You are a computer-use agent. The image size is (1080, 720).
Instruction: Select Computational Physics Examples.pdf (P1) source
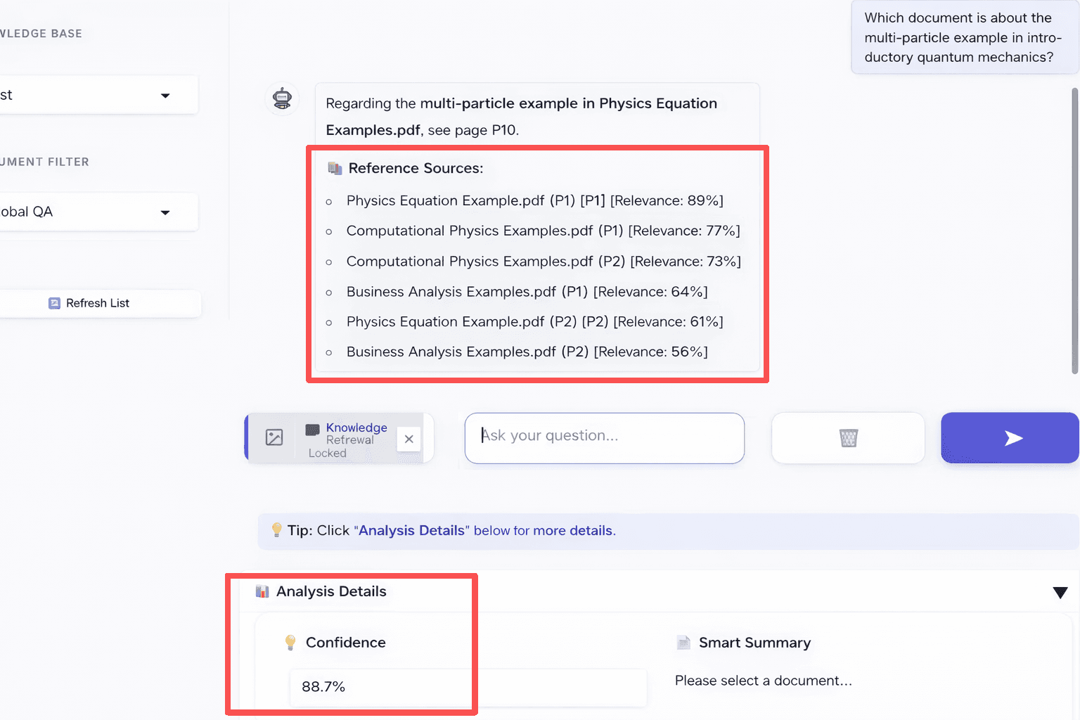tap(543, 231)
